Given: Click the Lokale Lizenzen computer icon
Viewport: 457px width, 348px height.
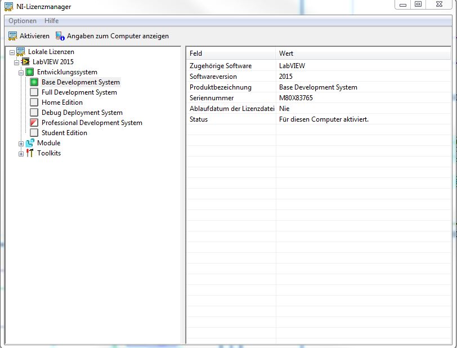Looking at the screenshot, I should (x=21, y=52).
